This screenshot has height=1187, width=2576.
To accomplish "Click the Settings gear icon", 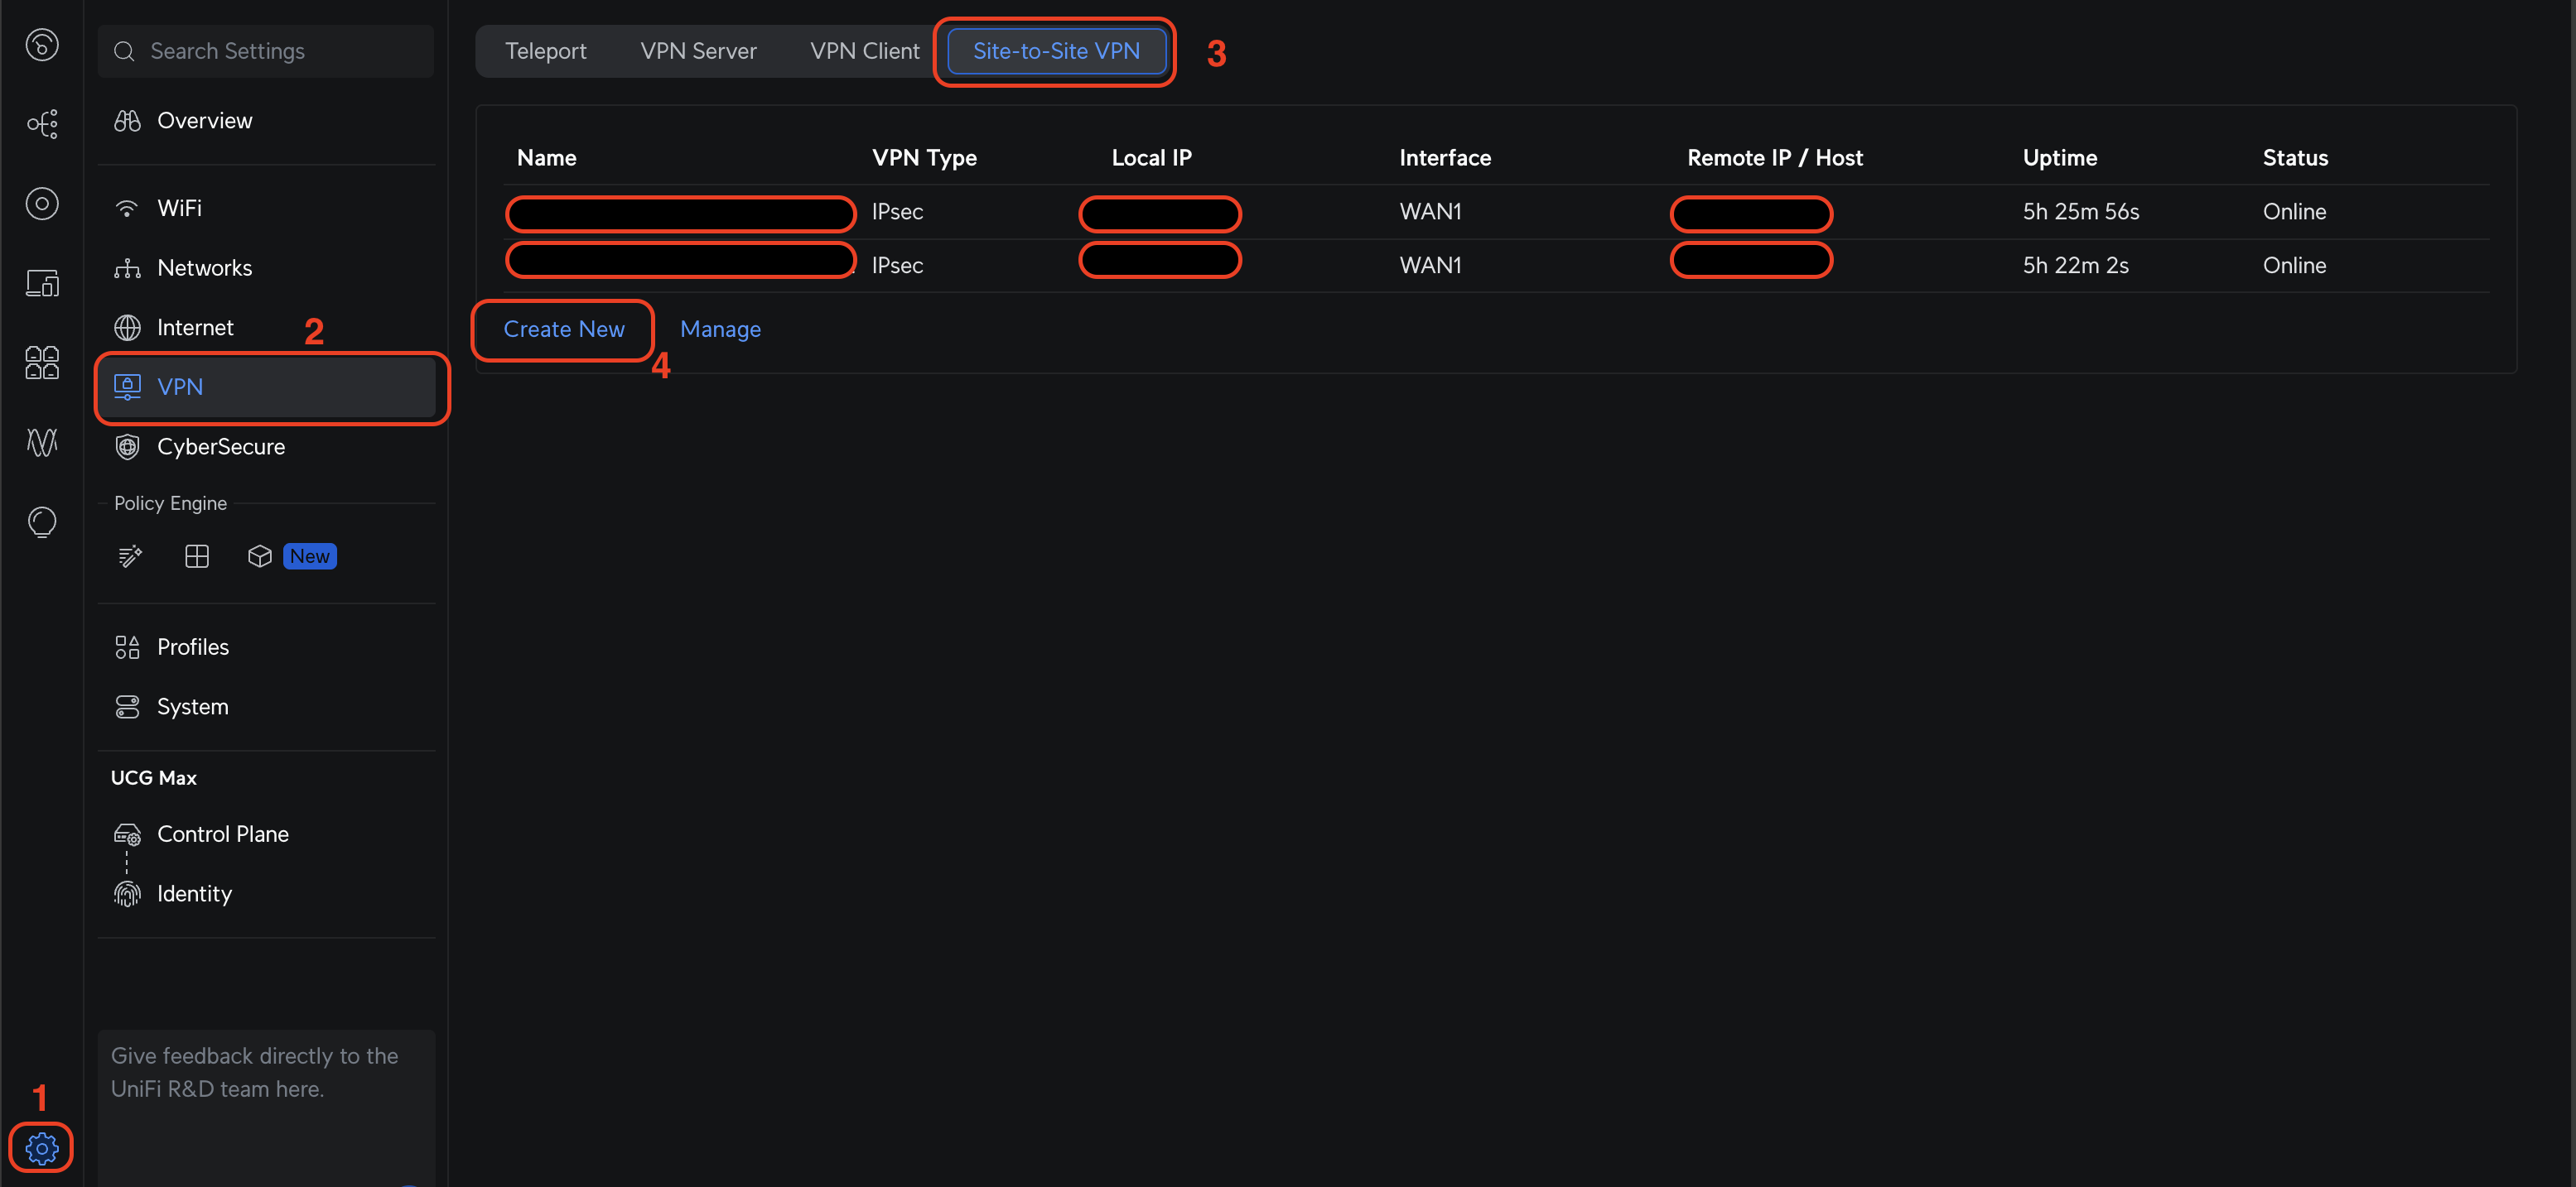I will (41, 1148).
